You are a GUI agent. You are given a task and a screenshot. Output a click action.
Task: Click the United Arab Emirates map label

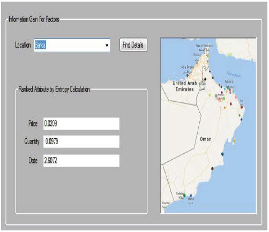[185, 86]
